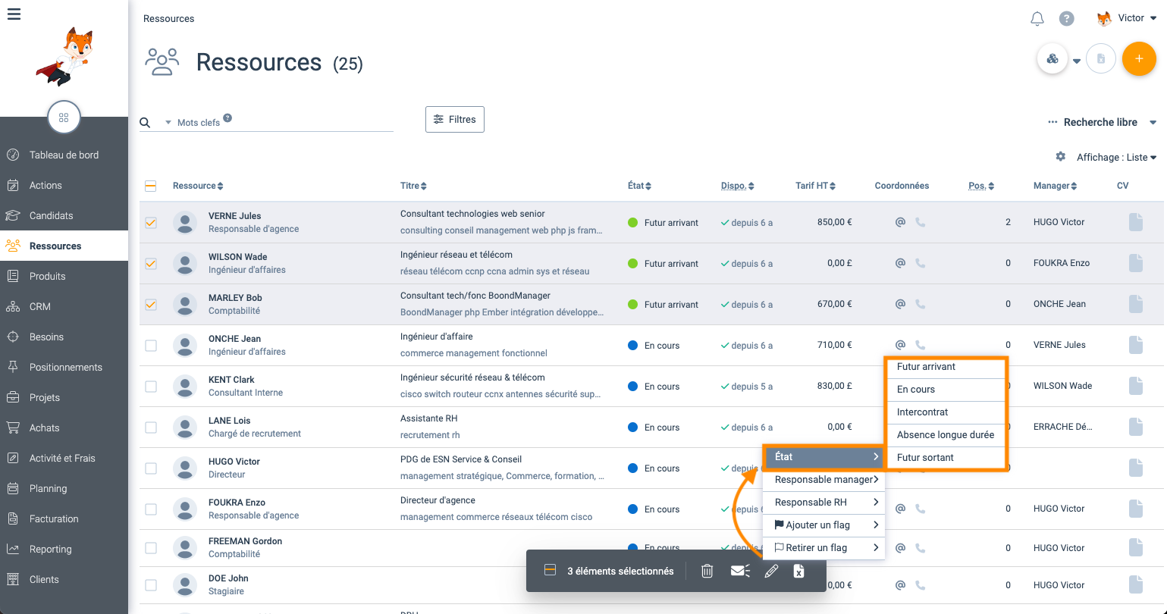Toggle the select-all header checkbox
This screenshot has width=1167, height=614.
[151, 186]
